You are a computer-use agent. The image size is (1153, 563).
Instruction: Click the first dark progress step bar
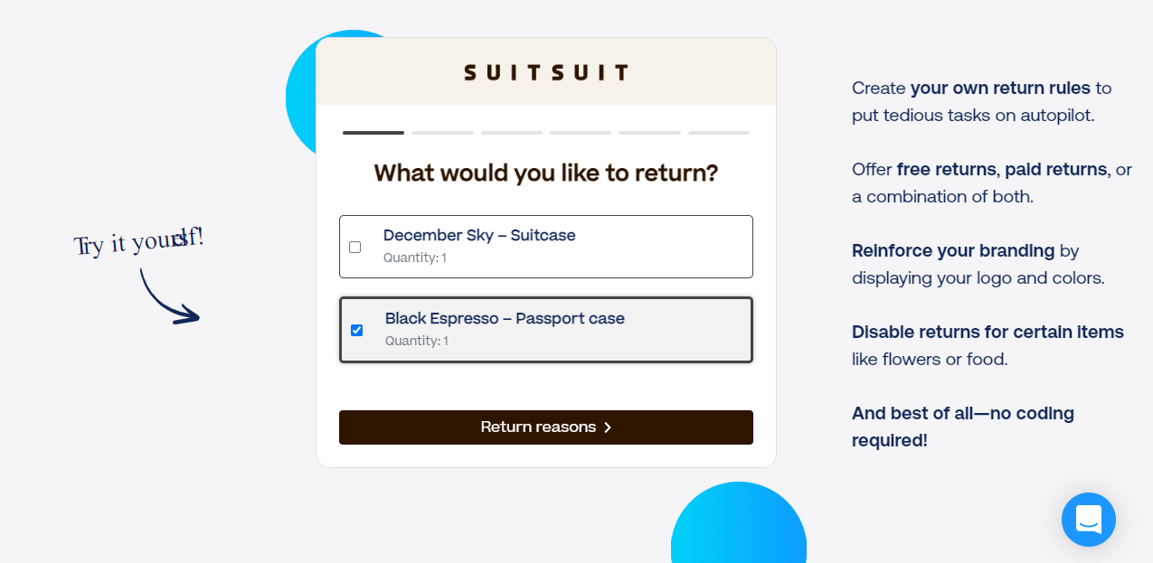(373, 133)
